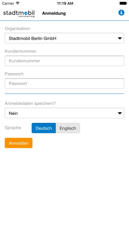
Task: Tap the Kundennummer field label
Action: pyautogui.click(x=21, y=51)
